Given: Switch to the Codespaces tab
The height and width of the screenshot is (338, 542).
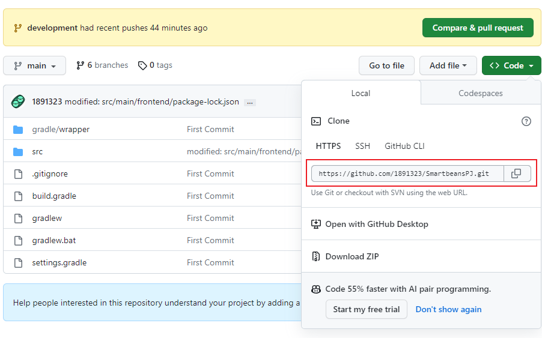Looking at the screenshot, I should 481,93.
